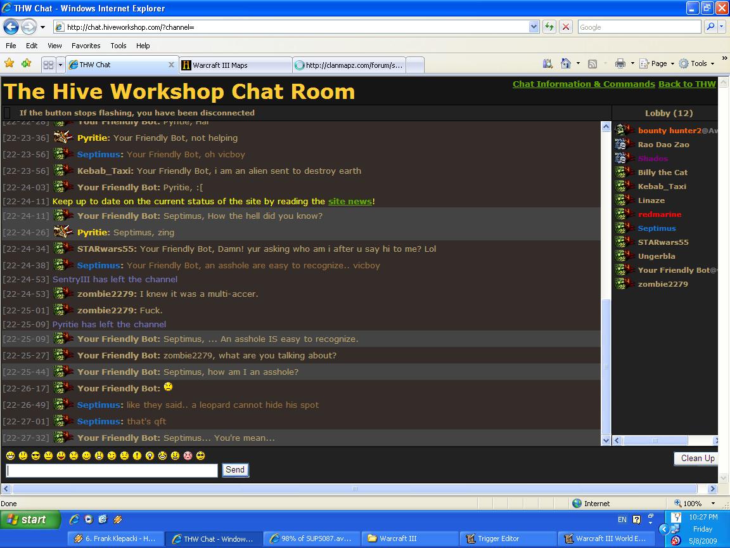Insert the pink blushing emoticon

click(188, 456)
